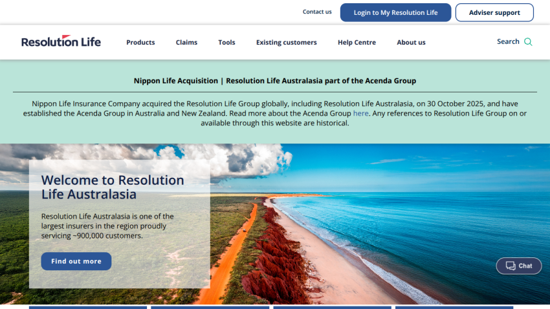The width and height of the screenshot is (550, 309).
Task: Click the Resolution Life logo
Action: pyautogui.click(x=61, y=41)
